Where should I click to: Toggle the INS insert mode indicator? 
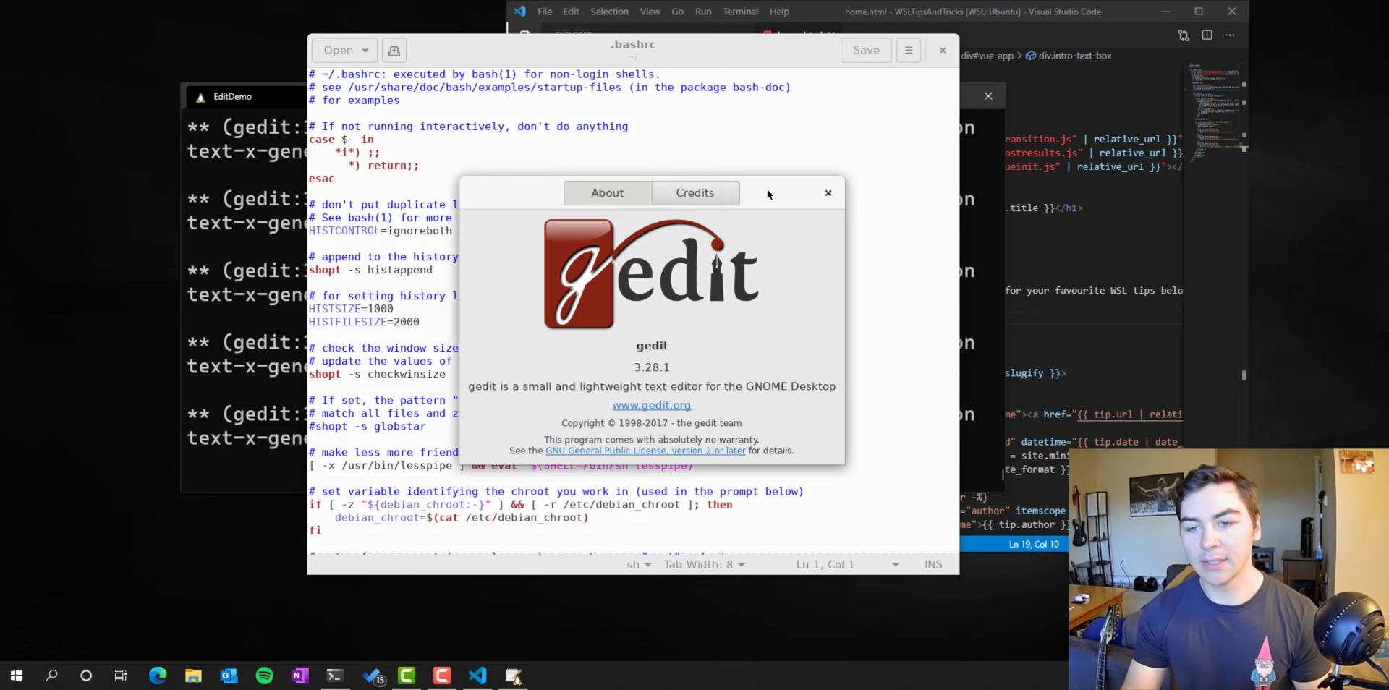coord(933,564)
